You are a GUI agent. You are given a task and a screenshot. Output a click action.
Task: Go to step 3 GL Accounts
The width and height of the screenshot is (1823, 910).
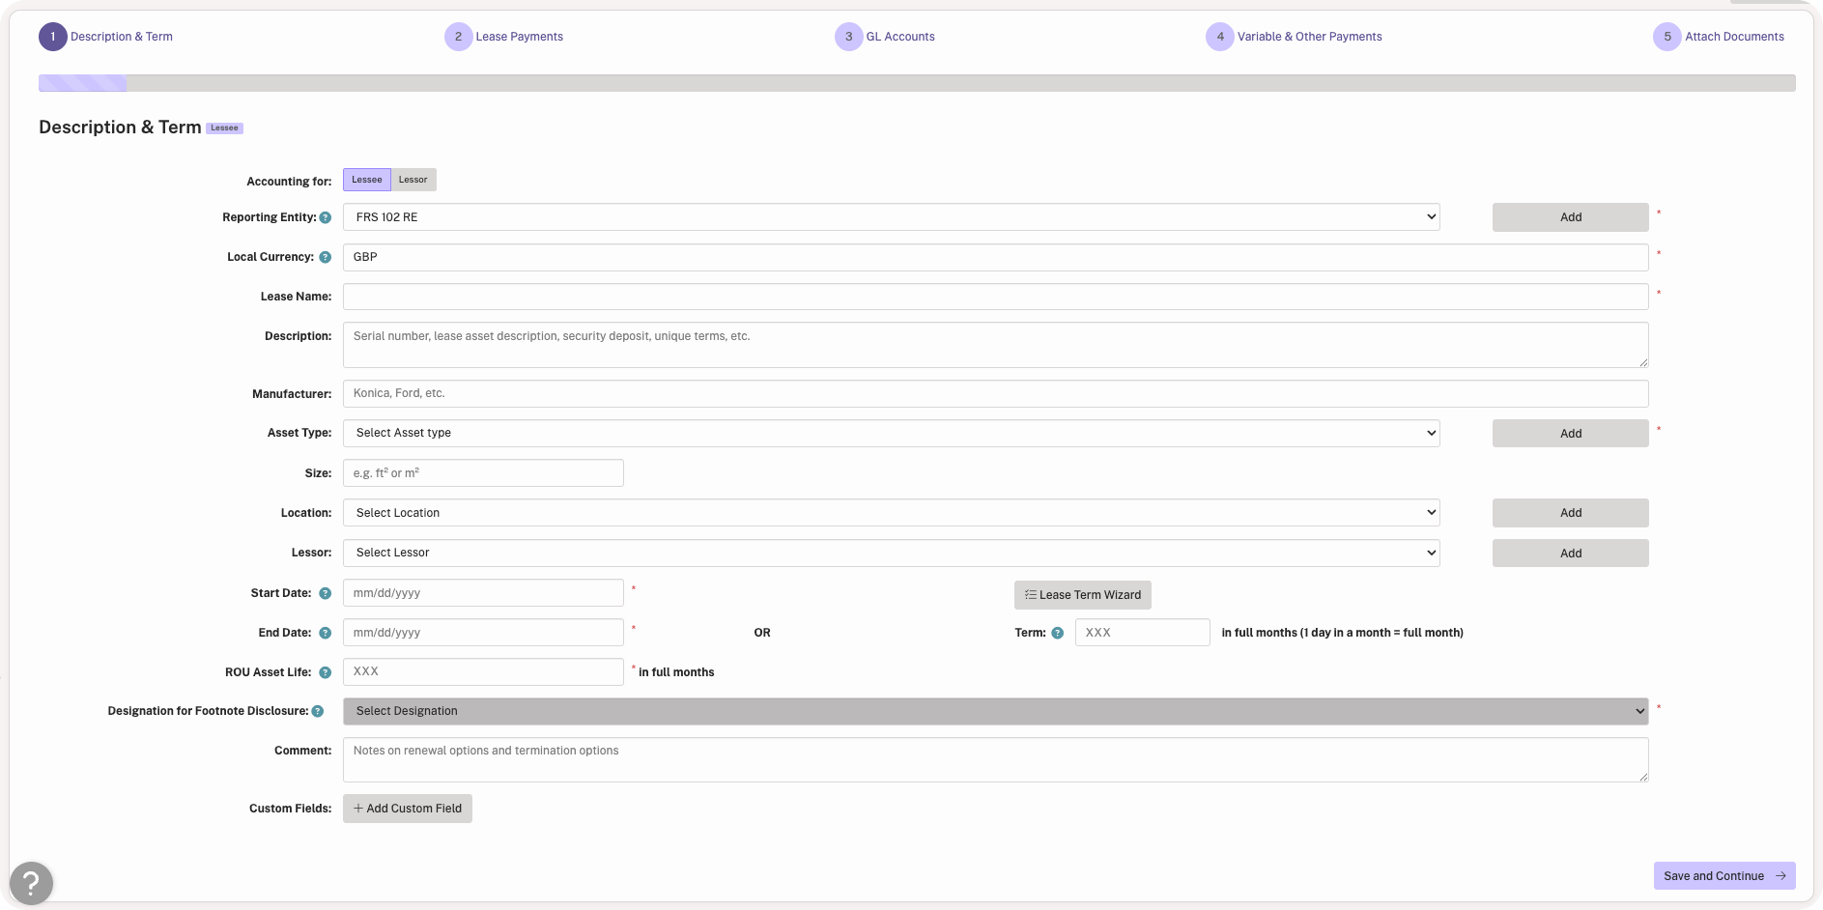click(885, 37)
